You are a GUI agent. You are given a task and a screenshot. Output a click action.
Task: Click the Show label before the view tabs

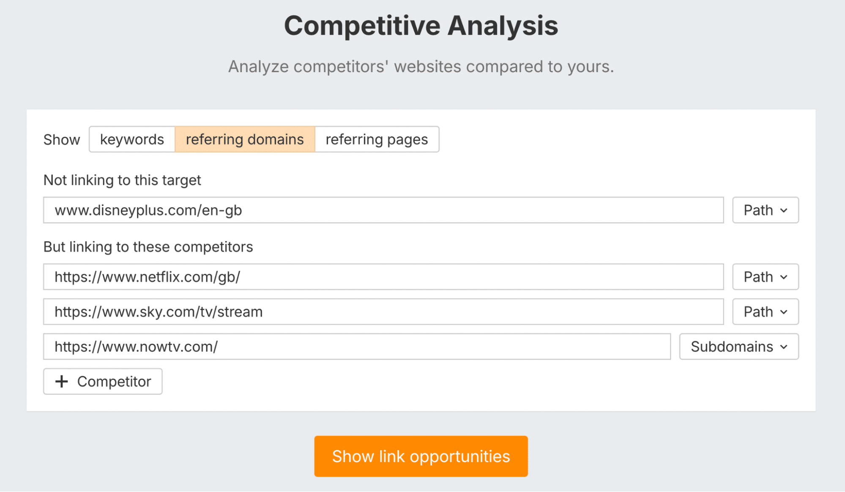coord(61,139)
